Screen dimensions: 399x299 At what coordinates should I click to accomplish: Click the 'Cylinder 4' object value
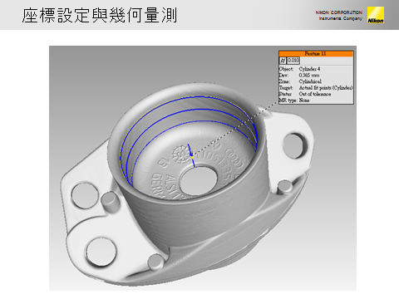[309, 69]
